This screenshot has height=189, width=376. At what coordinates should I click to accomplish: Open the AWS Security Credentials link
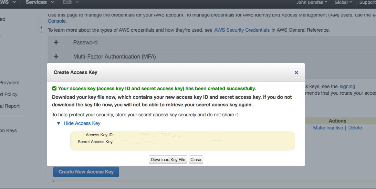pos(242,30)
